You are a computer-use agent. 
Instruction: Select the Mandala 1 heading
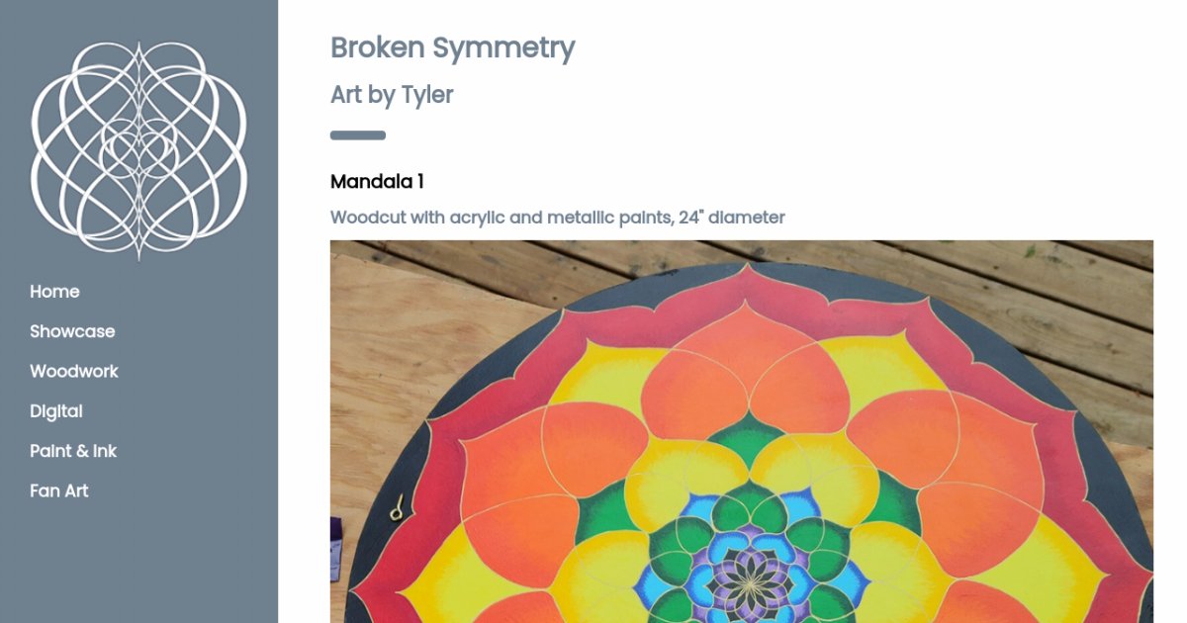377,182
